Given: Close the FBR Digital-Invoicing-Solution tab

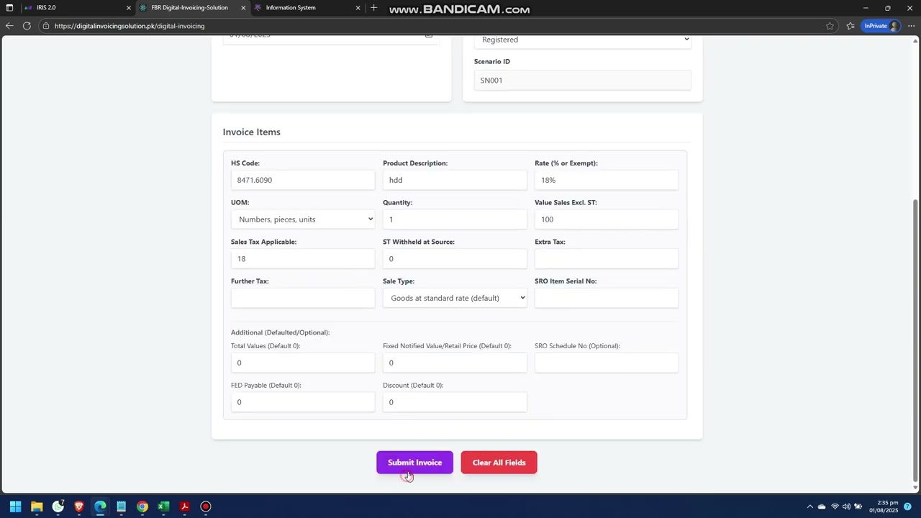Looking at the screenshot, I should click(x=243, y=8).
